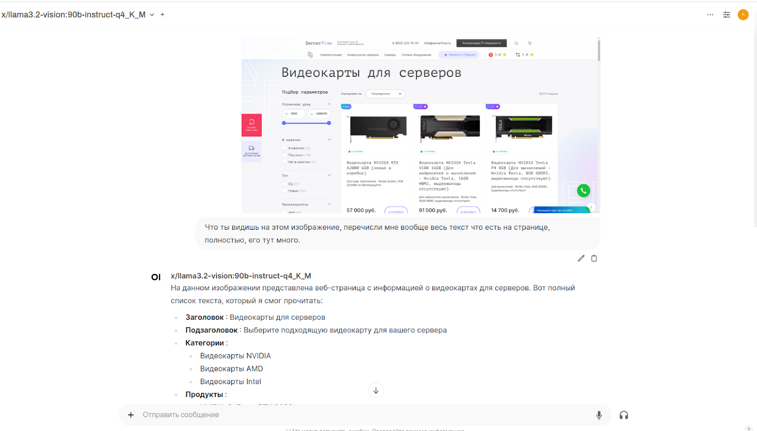
Task: Click the top-left model title text
Action: (73, 15)
